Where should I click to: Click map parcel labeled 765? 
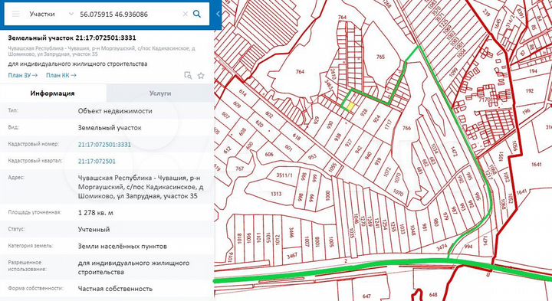coord(380,56)
